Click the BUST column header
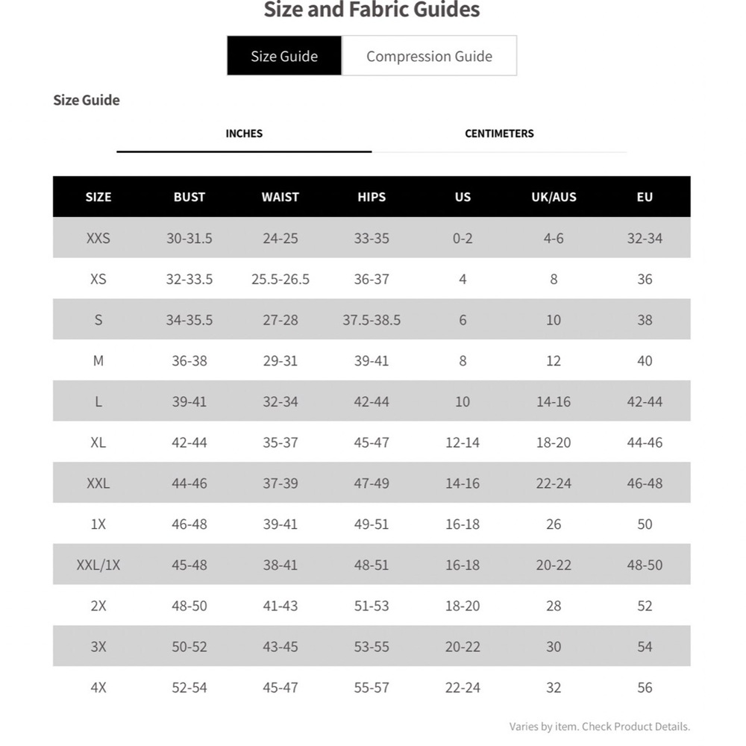 pos(189,197)
